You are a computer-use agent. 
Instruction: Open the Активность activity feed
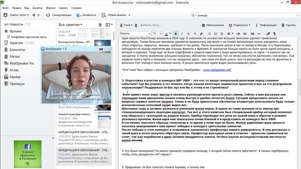[86, 15]
